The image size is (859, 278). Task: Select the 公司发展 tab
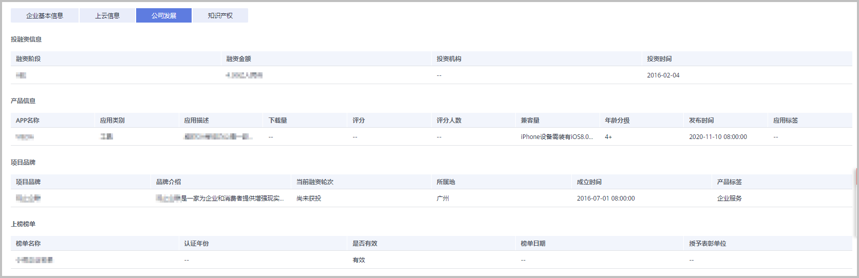click(x=164, y=15)
